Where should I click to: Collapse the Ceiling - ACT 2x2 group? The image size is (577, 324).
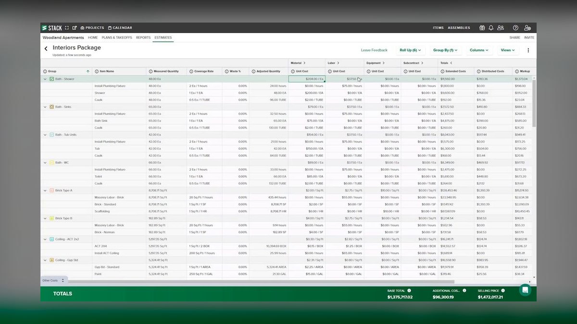click(x=45, y=239)
